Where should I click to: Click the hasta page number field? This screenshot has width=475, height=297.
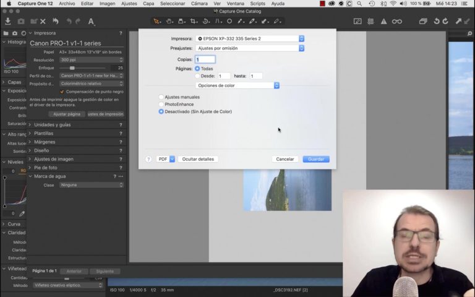(256, 76)
